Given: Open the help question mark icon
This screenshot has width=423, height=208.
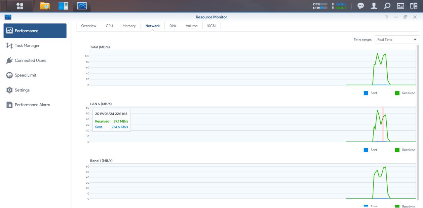Looking at the screenshot, I should pyautogui.click(x=387, y=17).
